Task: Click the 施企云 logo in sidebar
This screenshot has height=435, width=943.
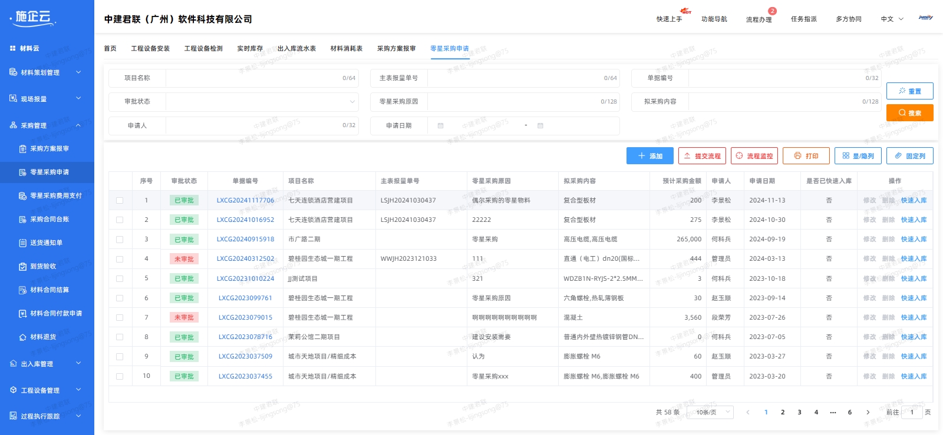Action: (x=33, y=18)
